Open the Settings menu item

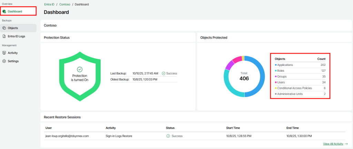point(13,61)
